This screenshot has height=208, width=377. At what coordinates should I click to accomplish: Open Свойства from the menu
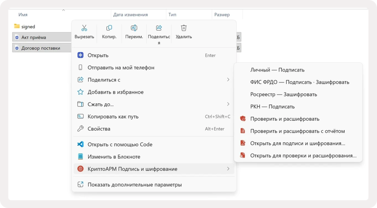coord(154,128)
